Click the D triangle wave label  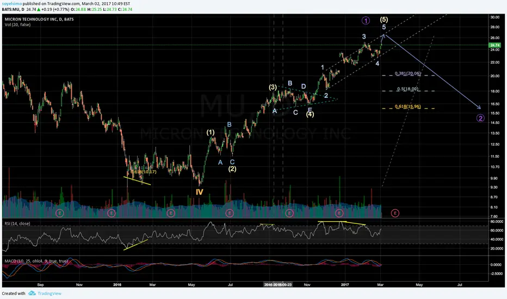point(304,86)
